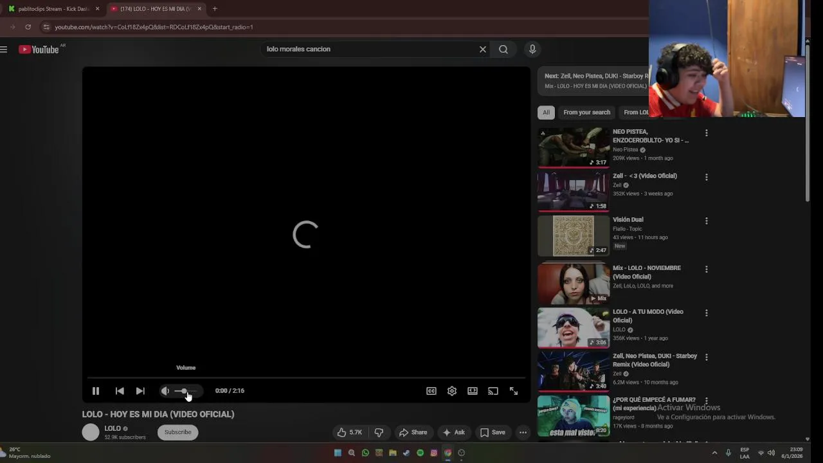View site information icon in address bar
Viewport: 823px width, 463px height.
pos(46,27)
